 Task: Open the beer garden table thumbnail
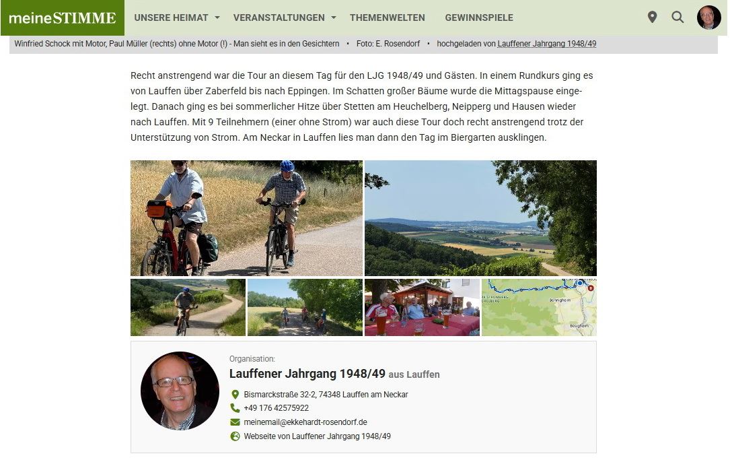point(422,307)
